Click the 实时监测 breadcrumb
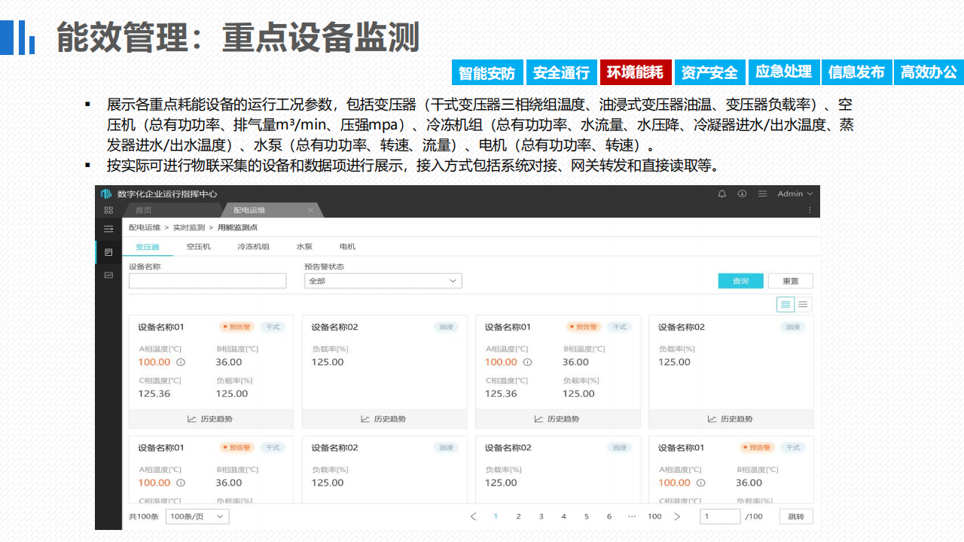964x542 pixels. (x=189, y=227)
